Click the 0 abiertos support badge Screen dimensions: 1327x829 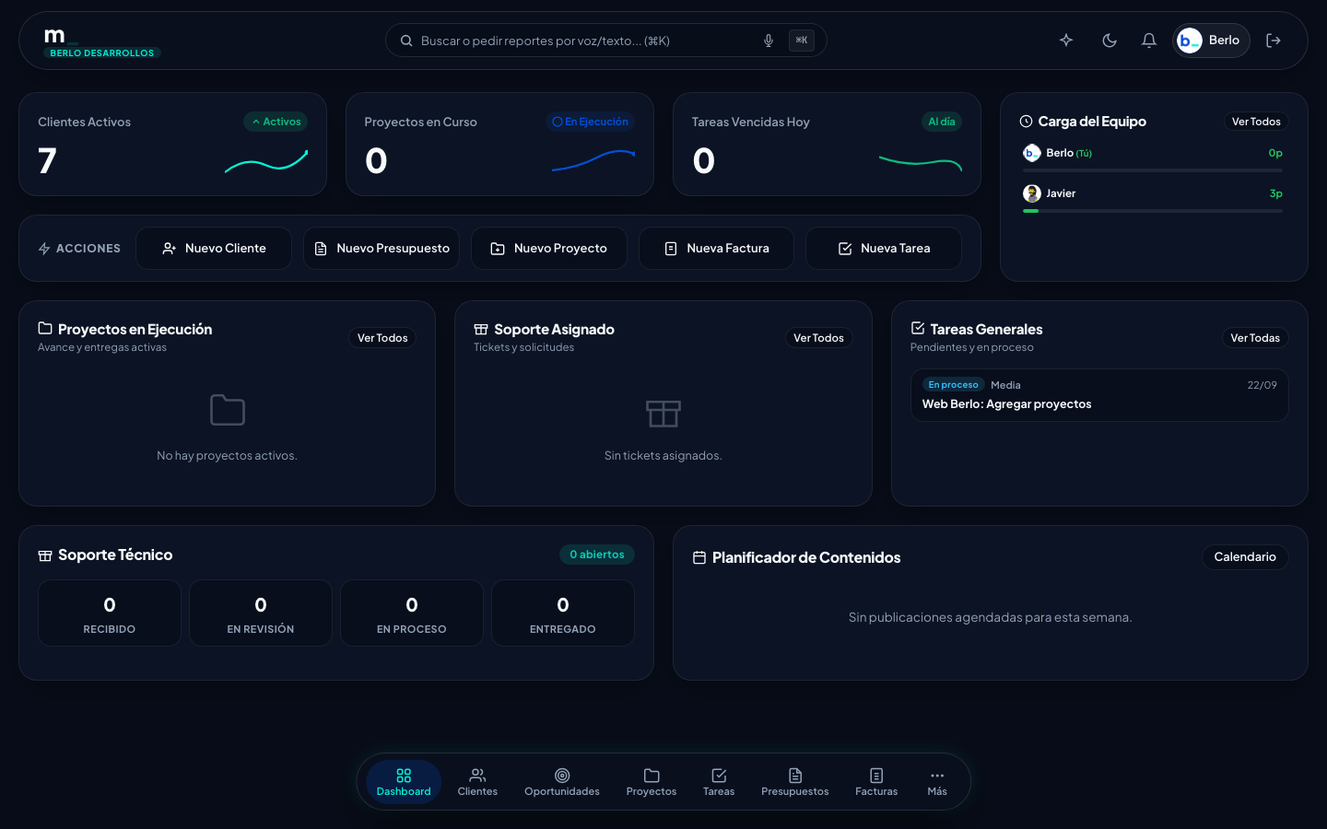(597, 555)
